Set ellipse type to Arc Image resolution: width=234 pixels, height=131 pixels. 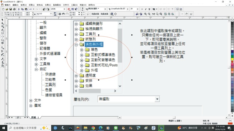[x=67, y=14]
